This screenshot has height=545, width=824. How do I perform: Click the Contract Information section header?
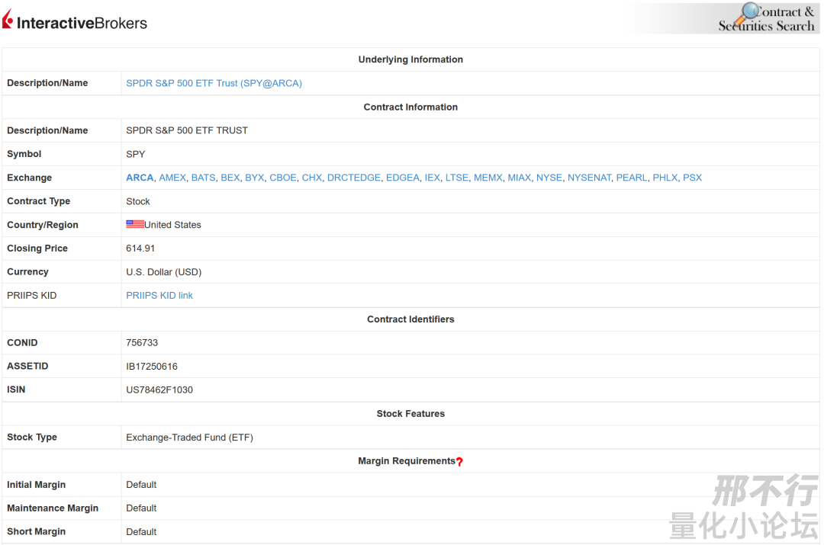(x=410, y=107)
